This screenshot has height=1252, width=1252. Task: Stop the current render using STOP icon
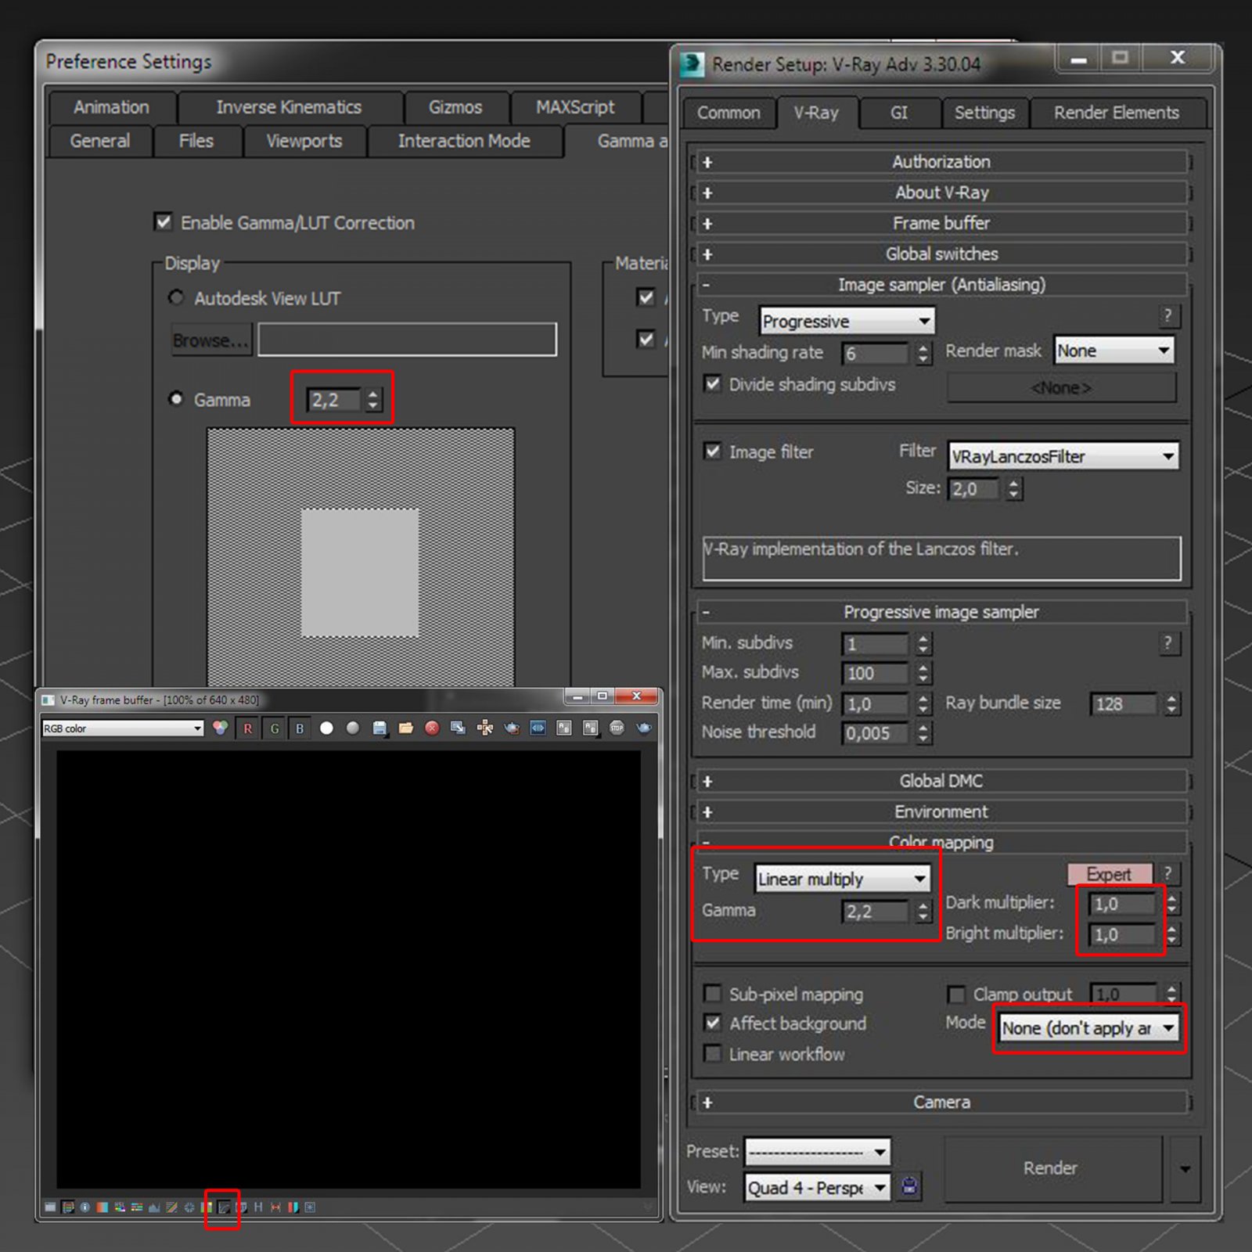point(617,729)
